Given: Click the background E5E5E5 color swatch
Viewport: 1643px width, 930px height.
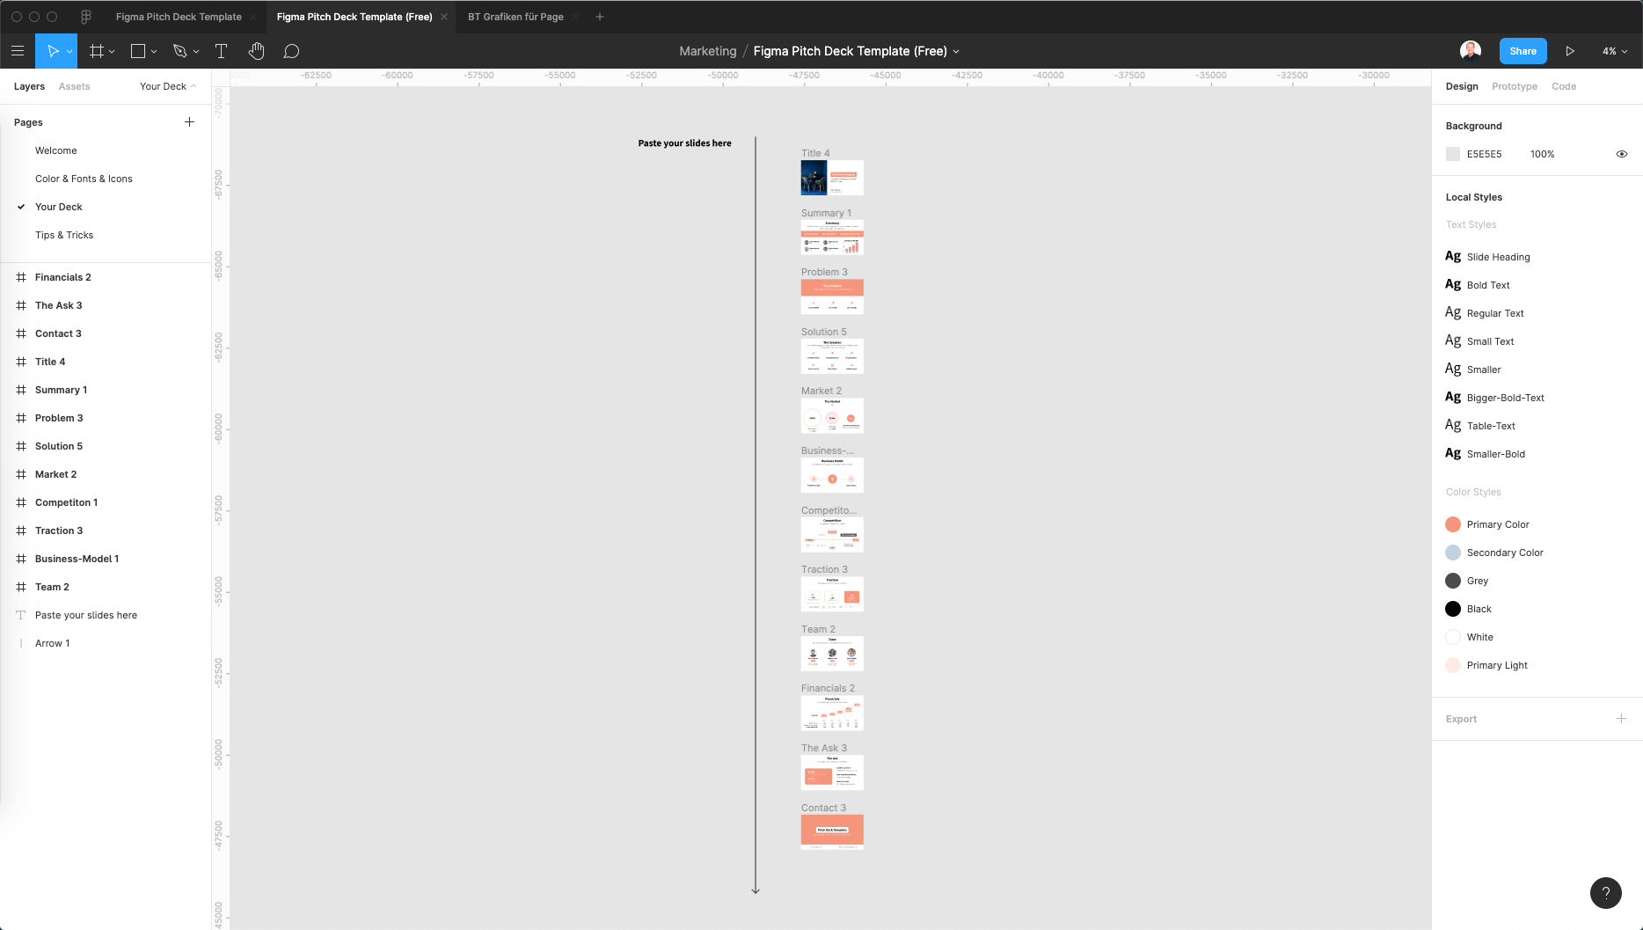Looking at the screenshot, I should coord(1453,154).
